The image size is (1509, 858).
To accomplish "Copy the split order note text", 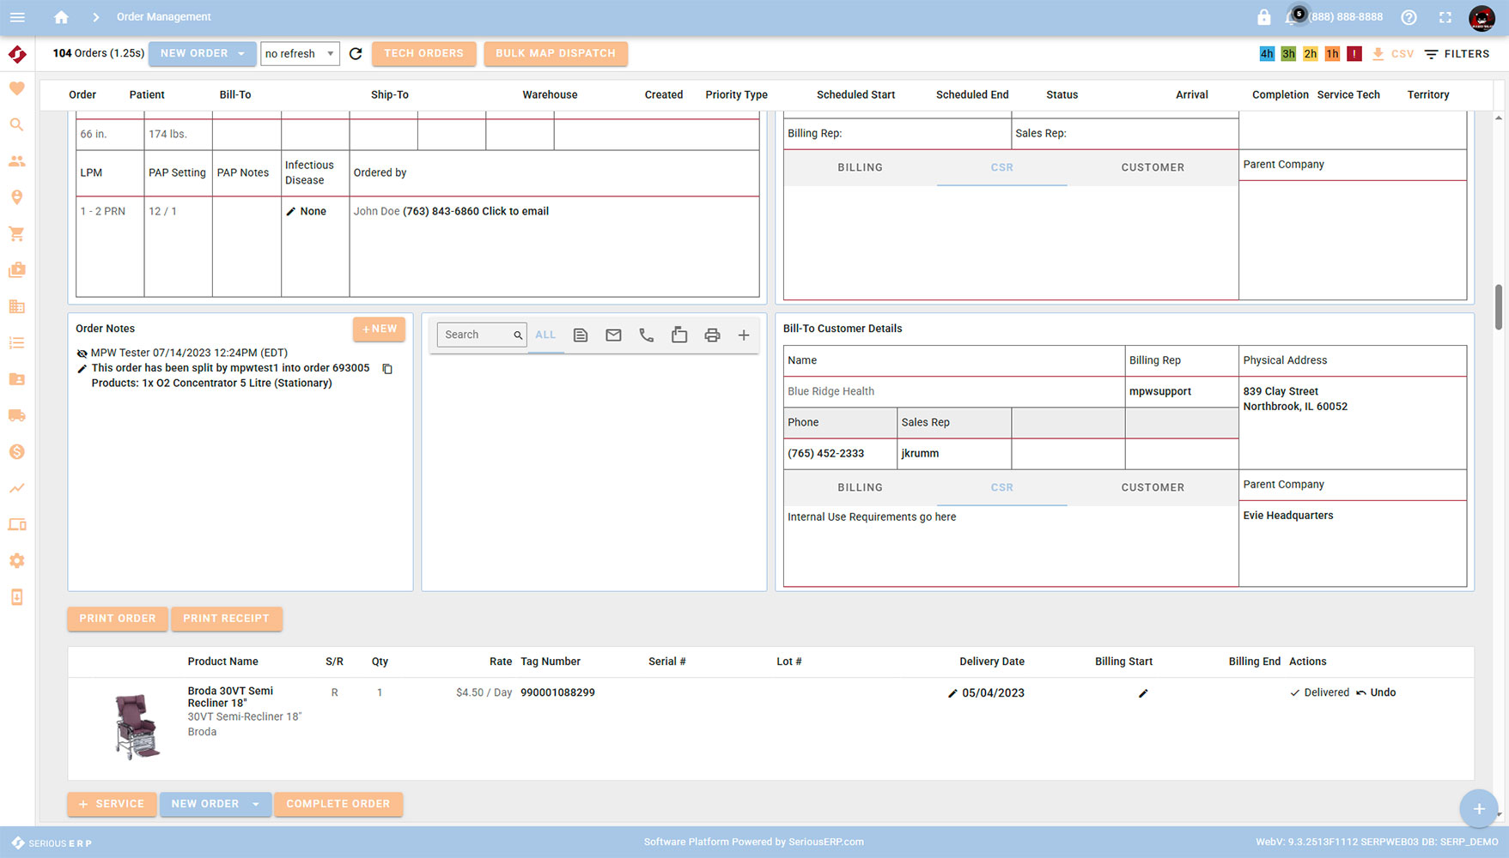I will coord(387,369).
